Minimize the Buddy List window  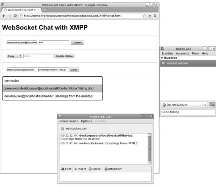(205, 49)
